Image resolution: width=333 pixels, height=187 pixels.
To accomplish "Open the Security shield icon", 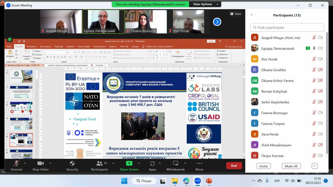I will (72, 163).
